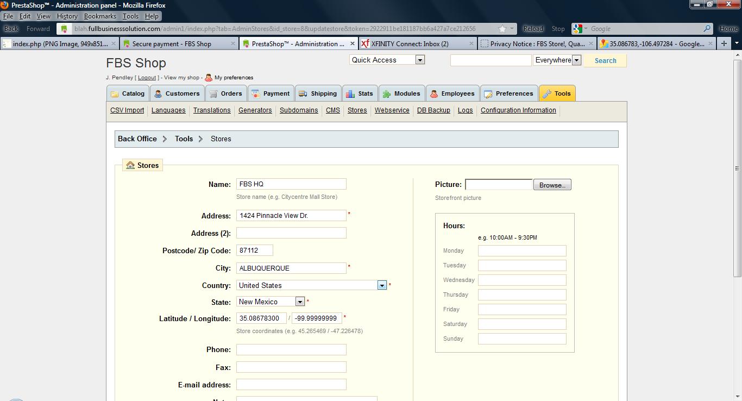Click the Browse button for picture
This screenshot has height=401, width=742.
pos(552,185)
